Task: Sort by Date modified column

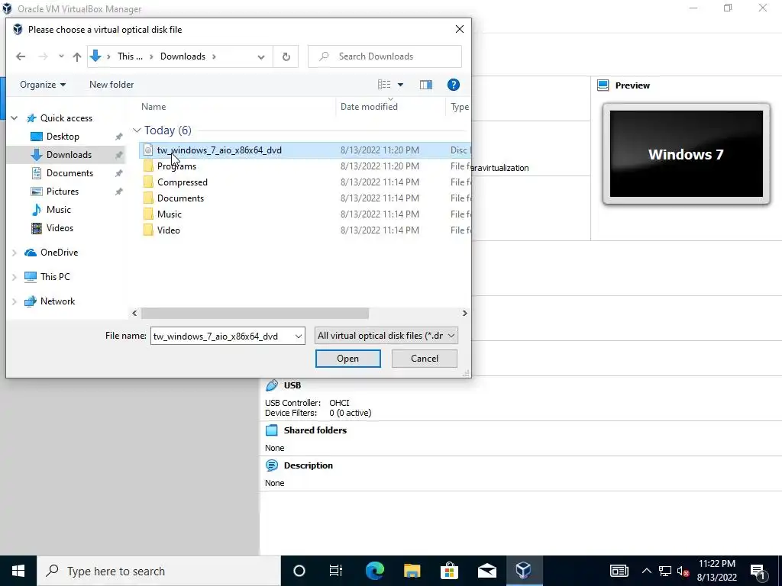Action: coord(369,107)
